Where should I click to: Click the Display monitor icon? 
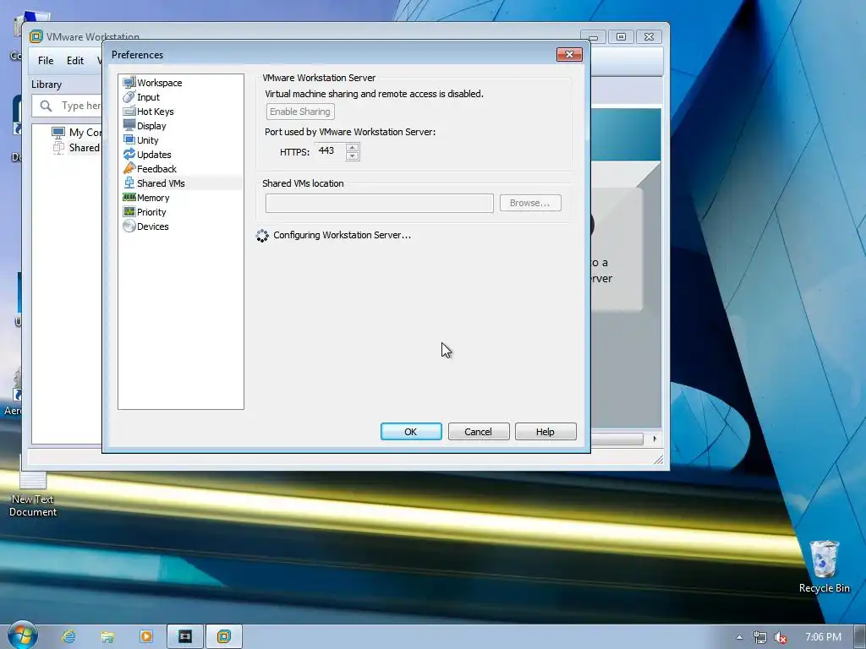point(129,125)
